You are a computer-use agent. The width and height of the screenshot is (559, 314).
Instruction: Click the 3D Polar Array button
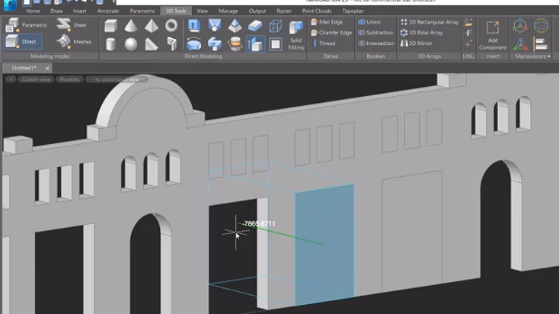tap(422, 33)
